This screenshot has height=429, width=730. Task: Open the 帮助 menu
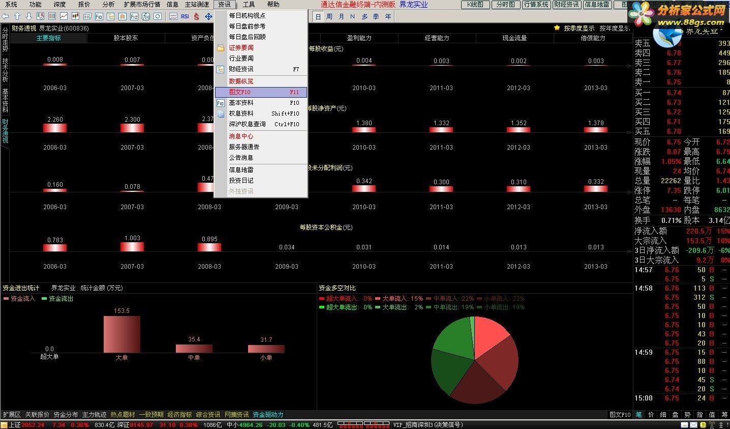tap(273, 5)
